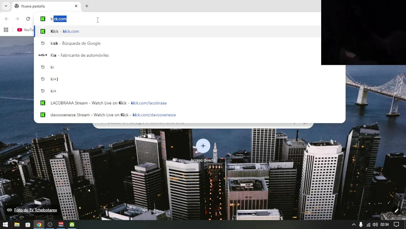This screenshot has width=406, height=229.
Task: Select Kia - Fabricante de automóviles suggestion
Action: click(190, 55)
